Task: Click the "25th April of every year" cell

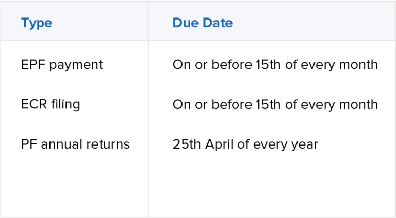Action: 245,144
